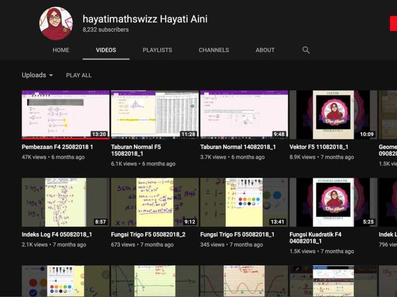Screen dimensions: 397x297
Task: Switch to the PLAYLISTS tab
Action: tap(157, 50)
